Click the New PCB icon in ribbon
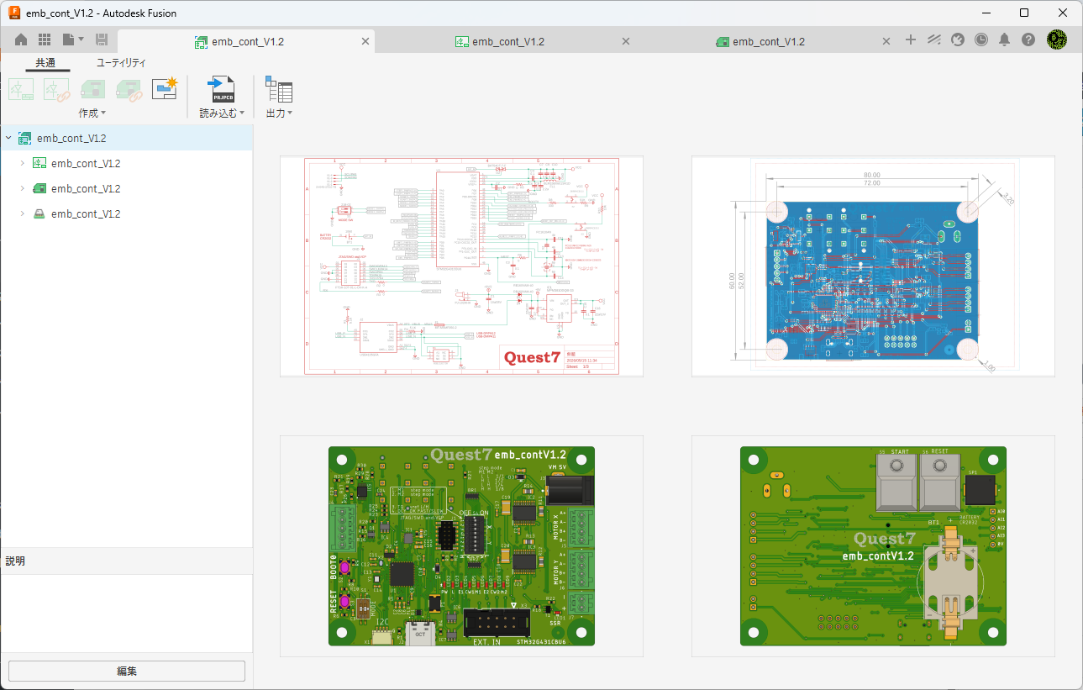 [92, 90]
